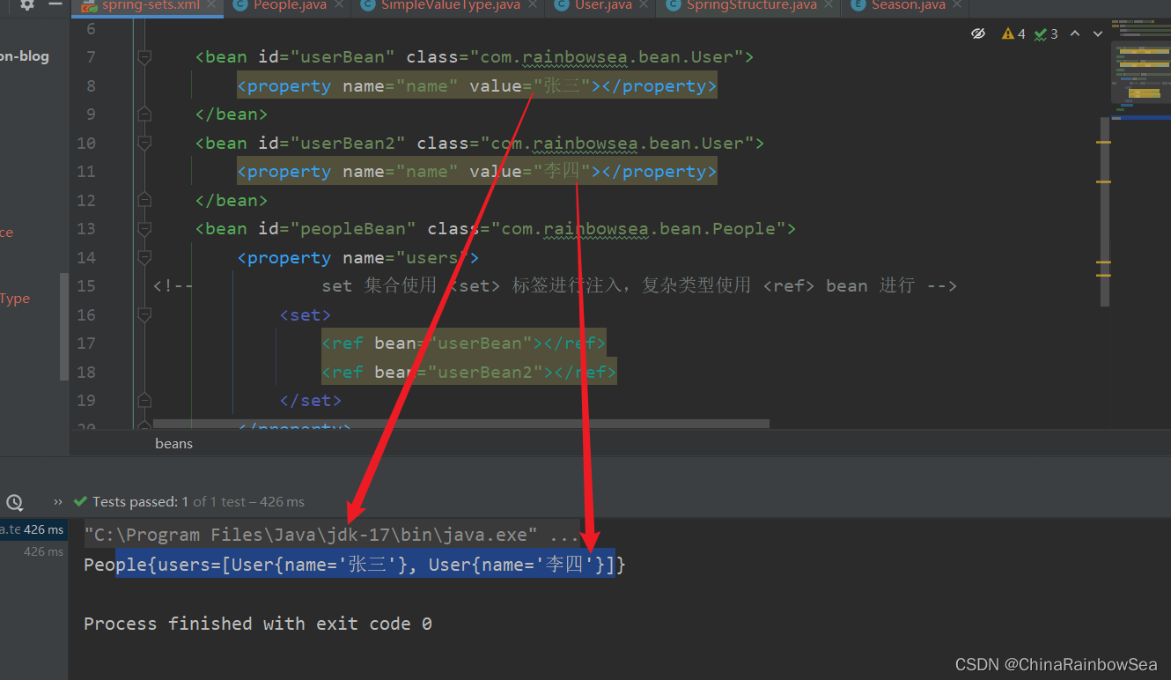Open the People.java tab
Viewport: 1171px width, 680px height.
[290, 5]
